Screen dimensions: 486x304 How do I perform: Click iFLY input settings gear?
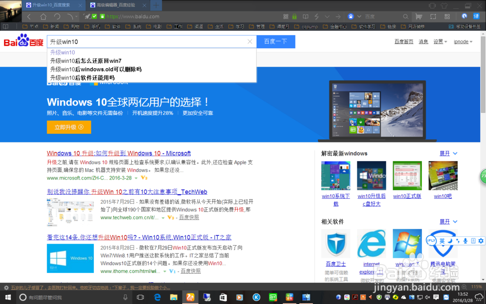coord(481,241)
